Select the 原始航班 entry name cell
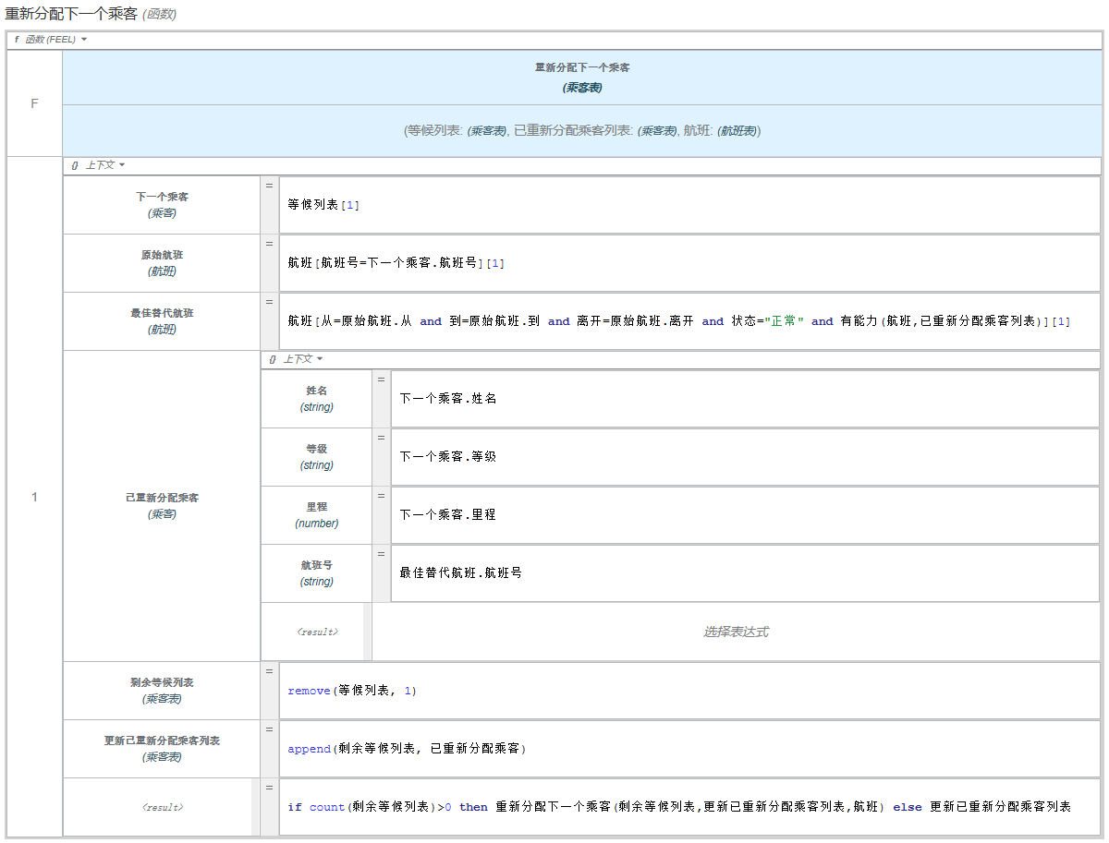This screenshot has height=843, width=1109. [162, 263]
